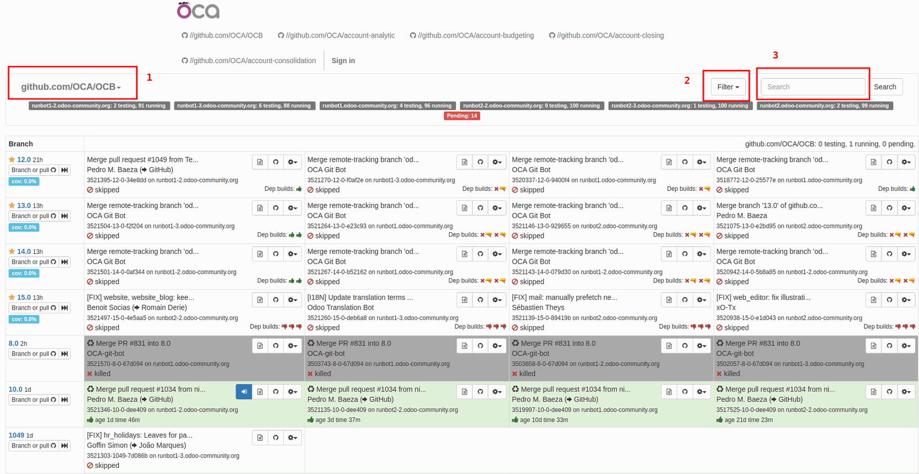919x474 pixels.
Task: Click '[I18N] Update translation terms ...' commit title
Action: pos(360,297)
